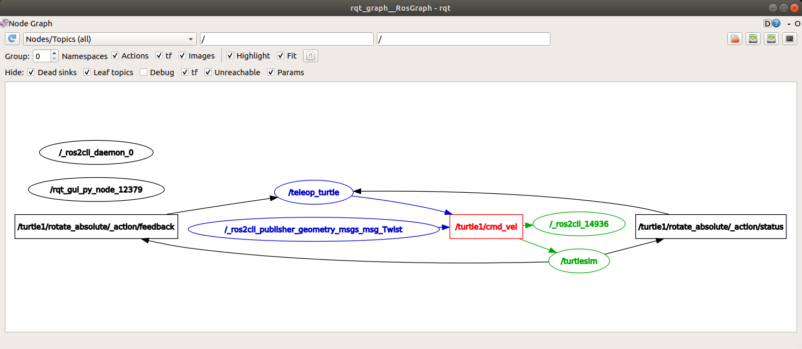
Task: Select the /turtlesim node
Action: tap(579, 261)
